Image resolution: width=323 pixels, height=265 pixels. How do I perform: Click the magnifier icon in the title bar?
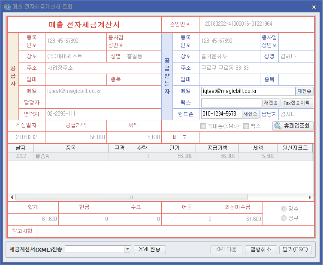pos(7,7)
